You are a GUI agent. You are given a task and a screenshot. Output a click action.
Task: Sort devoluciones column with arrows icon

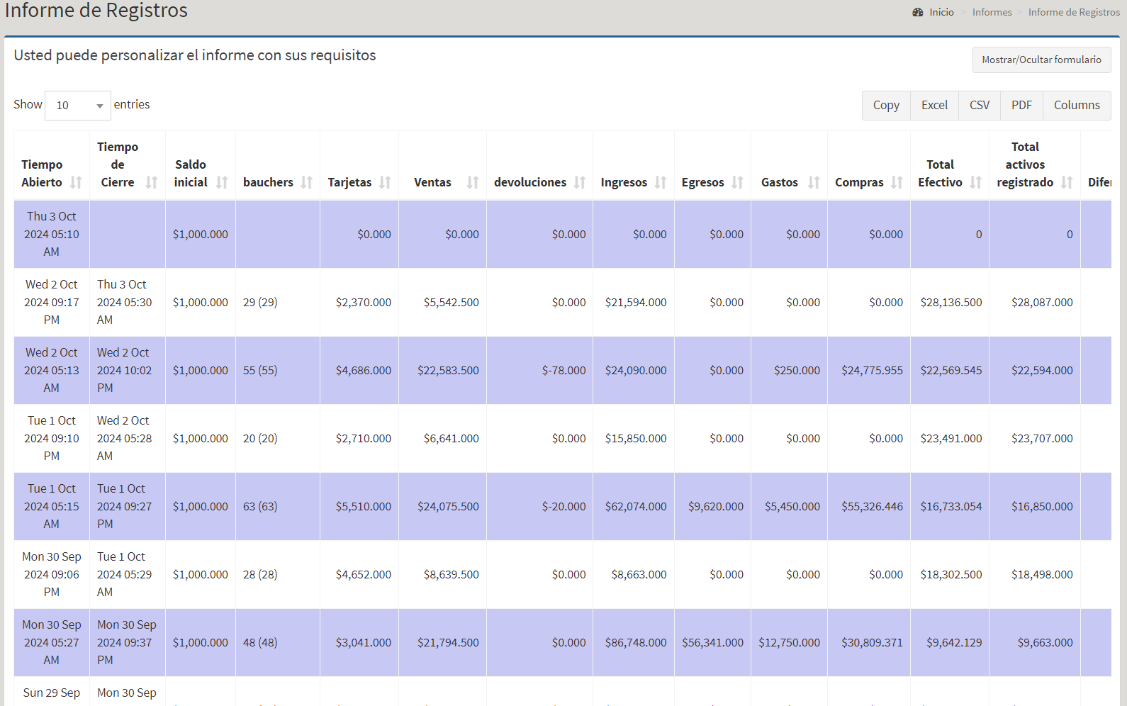point(580,182)
